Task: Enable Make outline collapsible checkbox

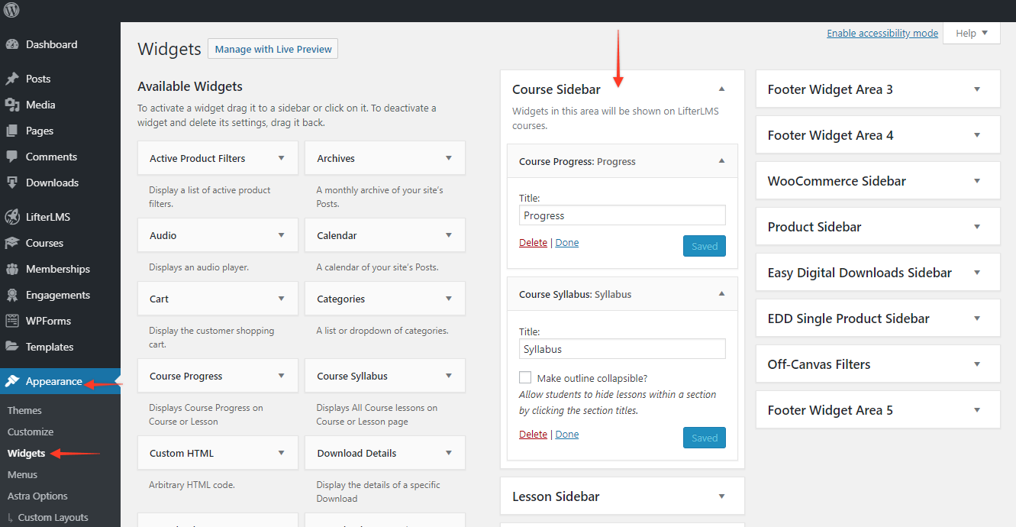Action: coord(525,377)
